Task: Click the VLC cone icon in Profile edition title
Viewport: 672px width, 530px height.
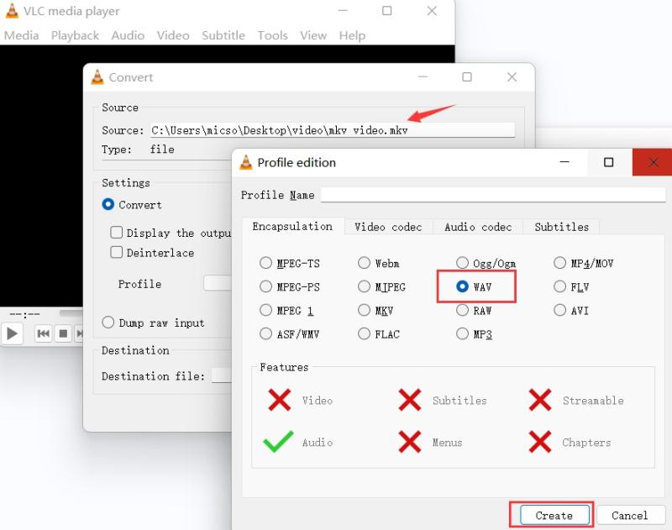Action: (x=246, y=162)
